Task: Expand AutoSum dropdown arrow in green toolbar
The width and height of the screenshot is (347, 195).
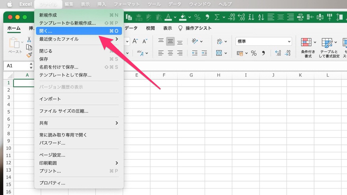Action: [x=224, y=17]
